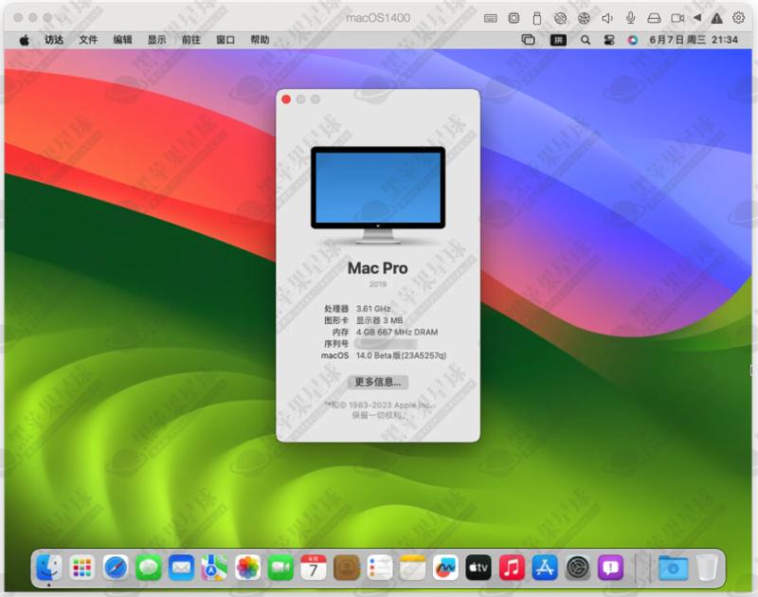This screenshot has height=597, width=758.
Task: Open App Store from the Dock
Action: click(545, 568)
